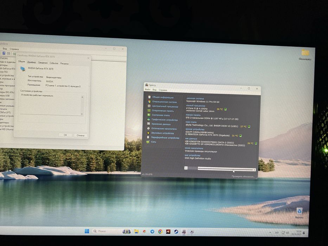The height and width of the screenshot is (246, 328).
Task: Open the red A icon app on taskbar
Action: pyautogui.click(x=168, y=232)
